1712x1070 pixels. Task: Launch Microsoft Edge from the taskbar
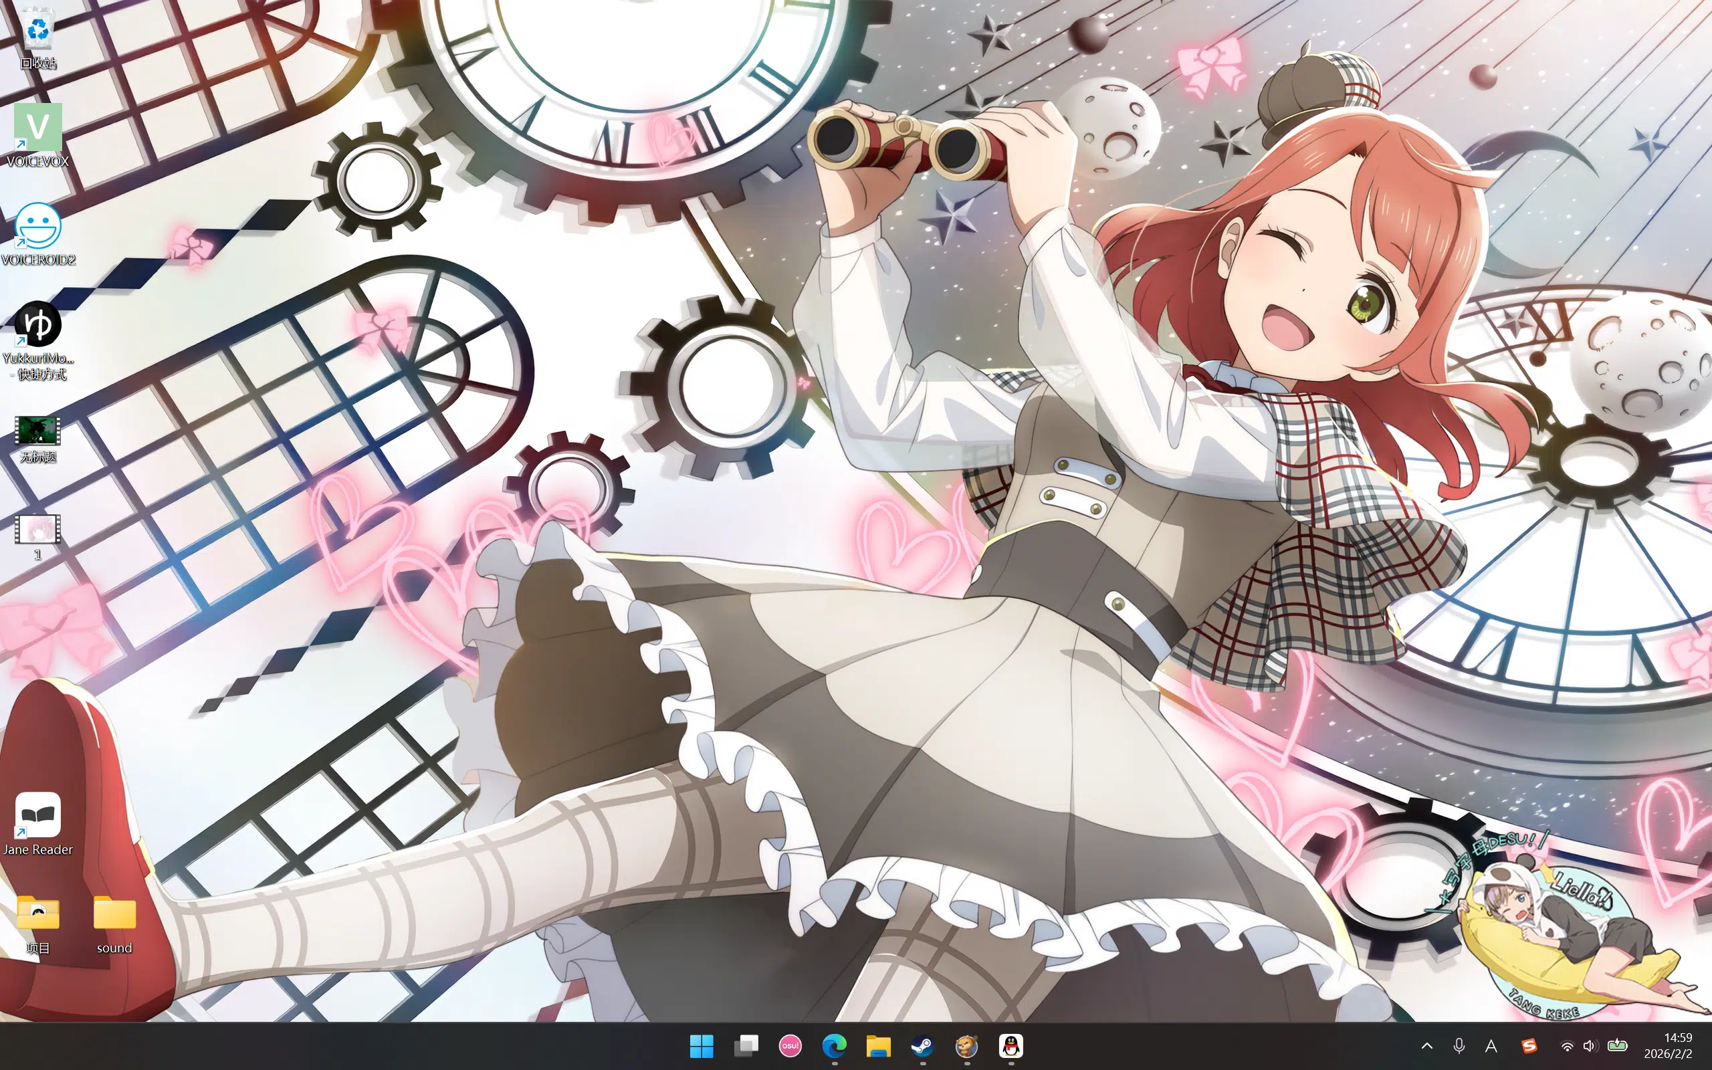coord(835,1045)
